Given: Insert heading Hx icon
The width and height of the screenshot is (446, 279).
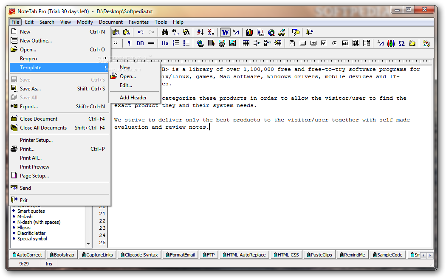Looking at the screenshot, I should [165, 43].
